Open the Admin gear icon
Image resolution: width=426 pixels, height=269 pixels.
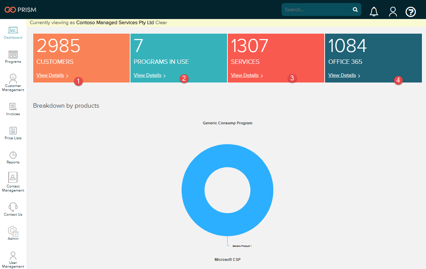(13, 231)
